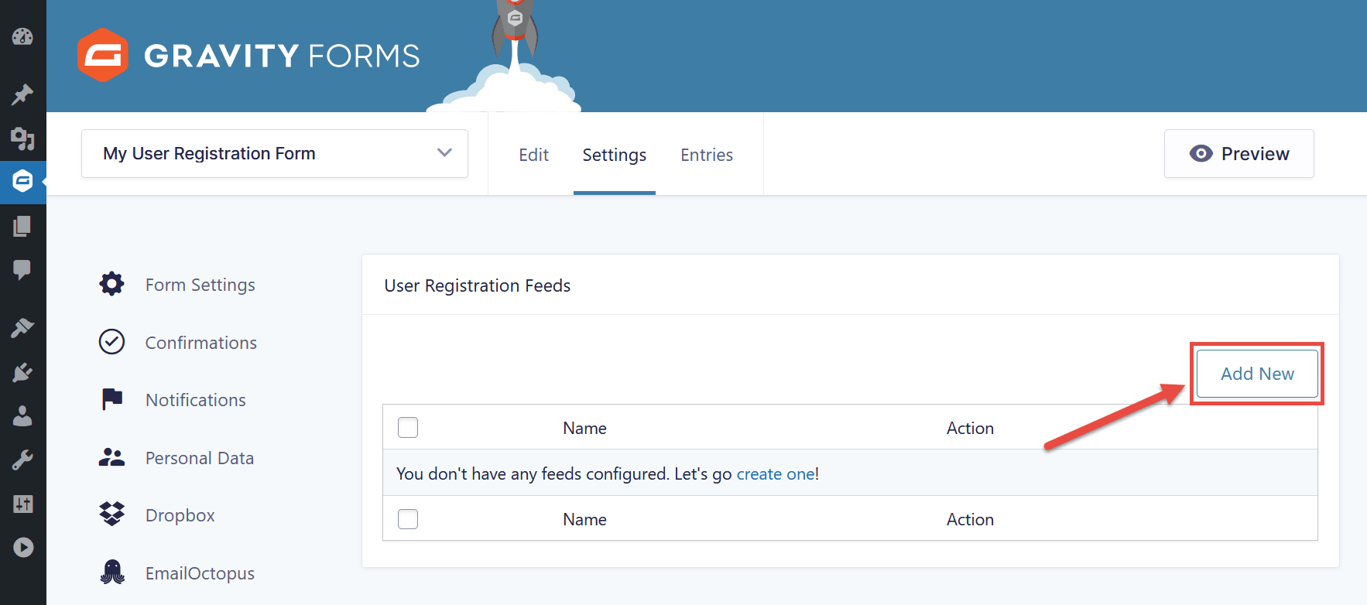Screen dimensions: 1367x605
Task: Click the GRAVITY FORMS header wordmark
Action: [282, 56]
